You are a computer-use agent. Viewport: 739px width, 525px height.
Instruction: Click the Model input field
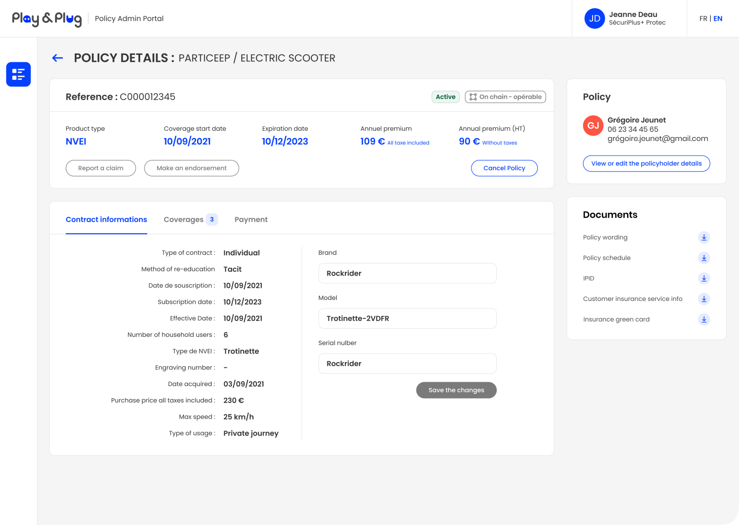tap(407, 318)
